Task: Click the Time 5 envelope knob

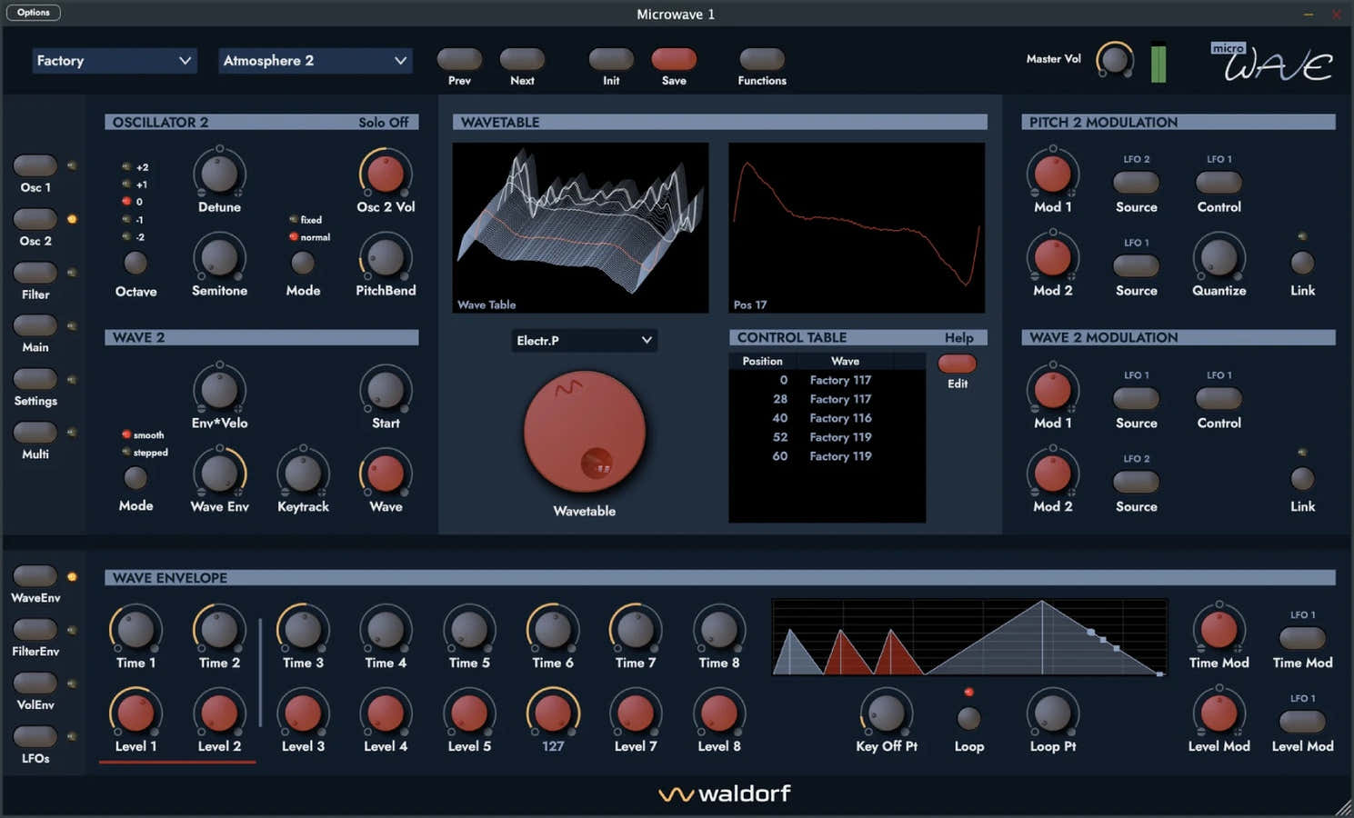Action: click(x=469, y=630)
